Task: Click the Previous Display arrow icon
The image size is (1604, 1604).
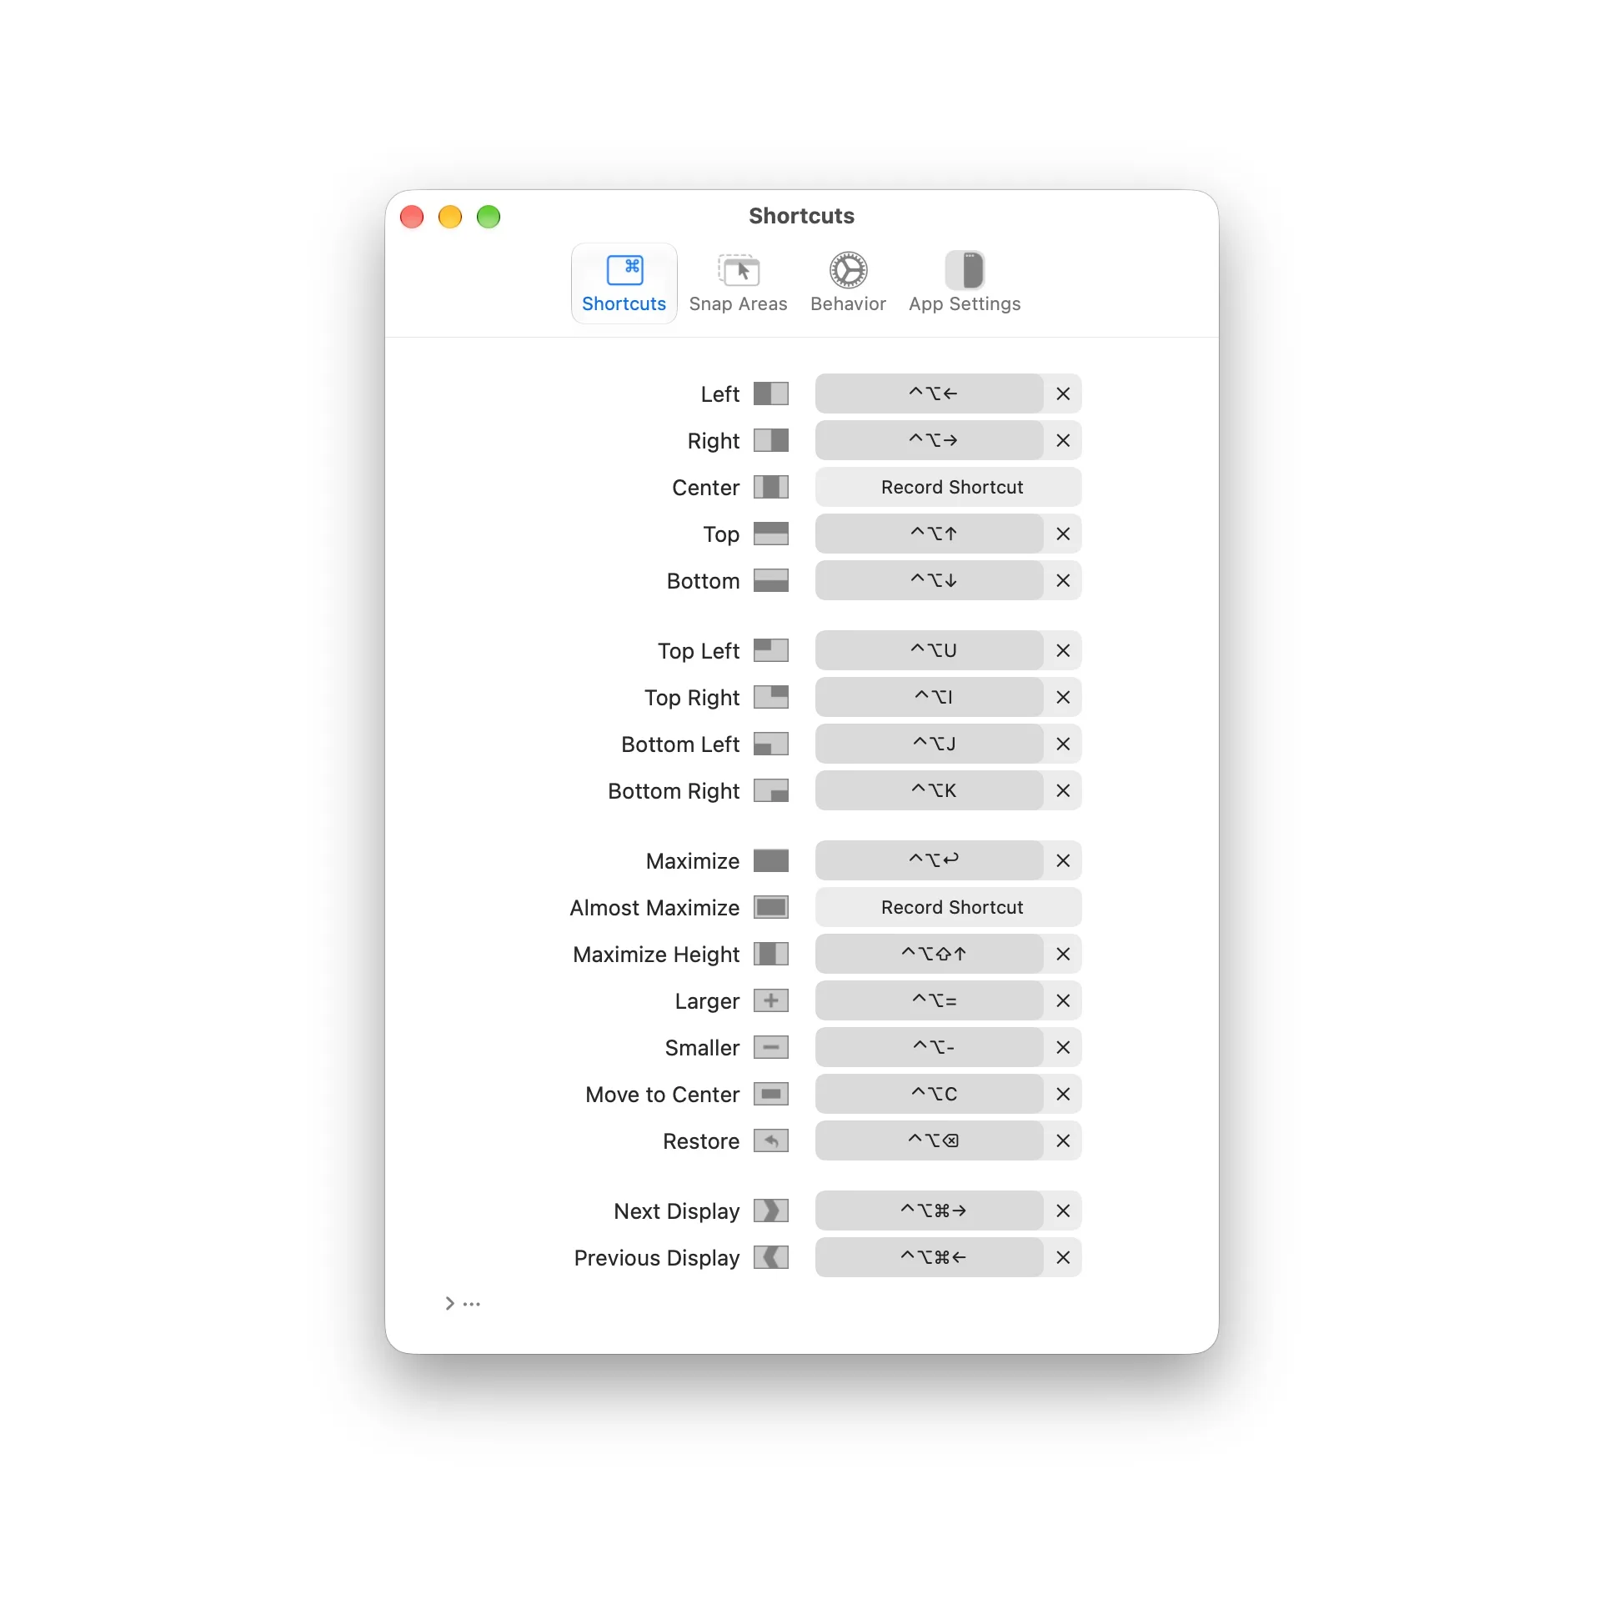Action: (x=771, y=1257)
